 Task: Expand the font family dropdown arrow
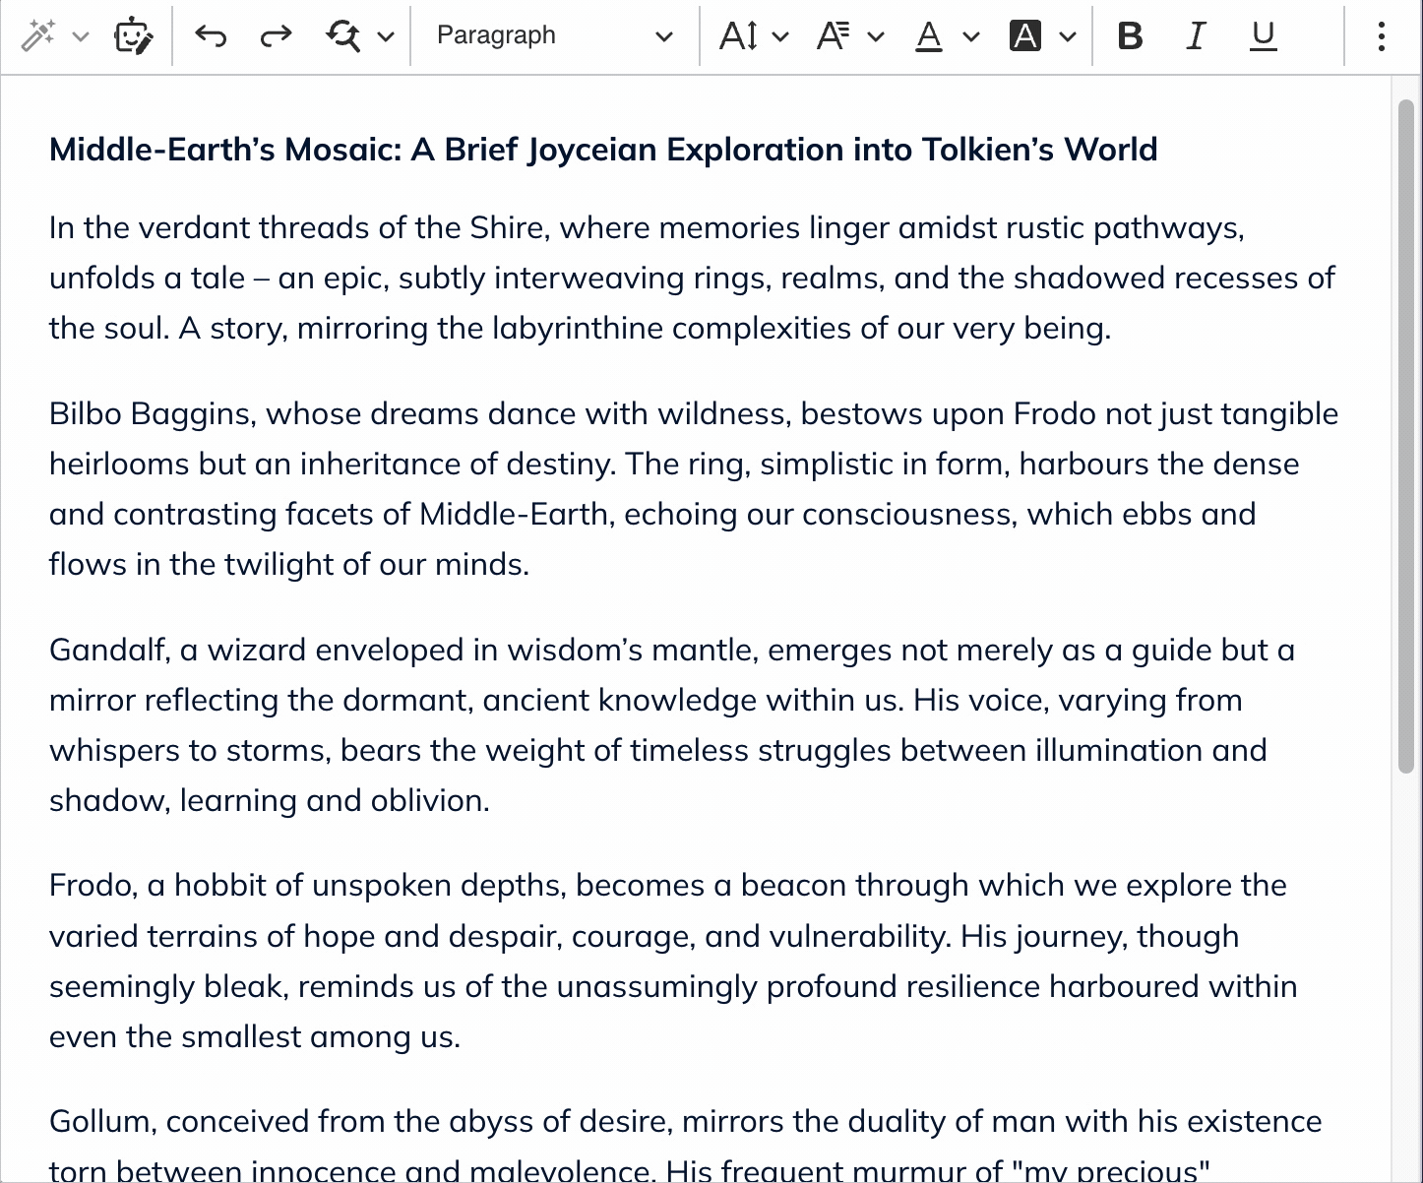[876, 36]
